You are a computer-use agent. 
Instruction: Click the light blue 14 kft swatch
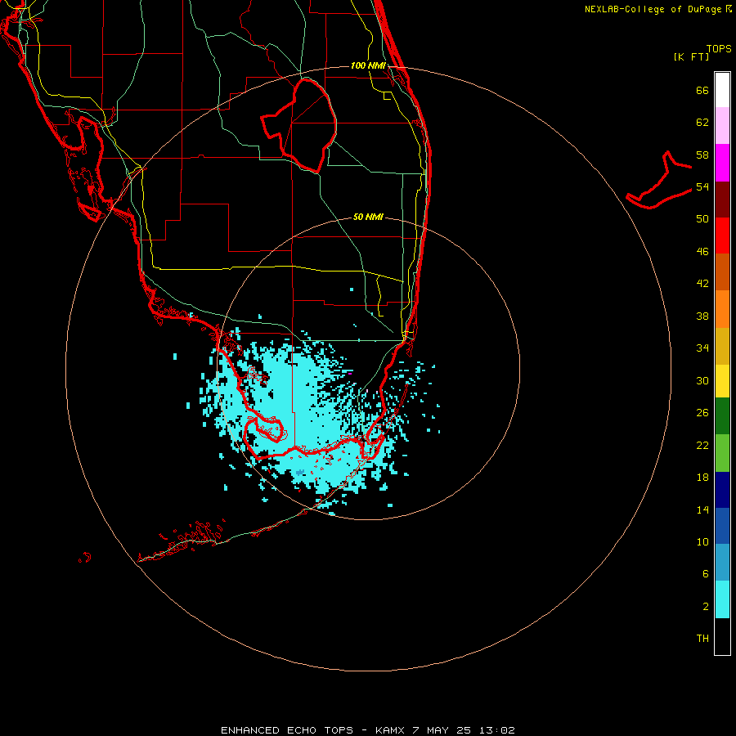point(722,563)
